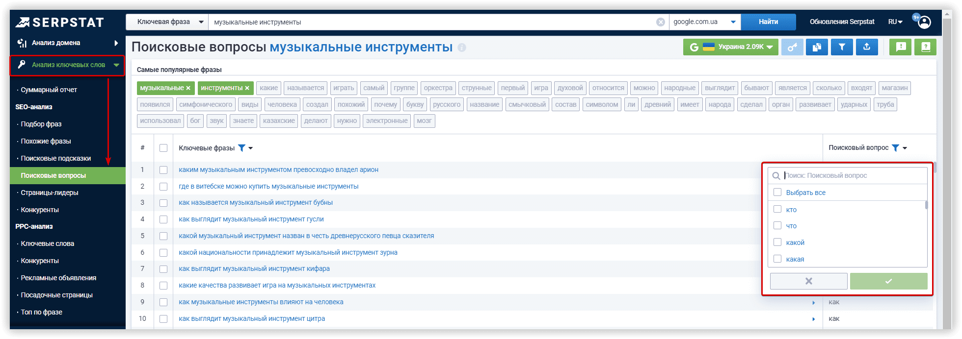Click the small arrow in row 10
Viewport: 962px width, 339px height.
[x=813, y=319]
